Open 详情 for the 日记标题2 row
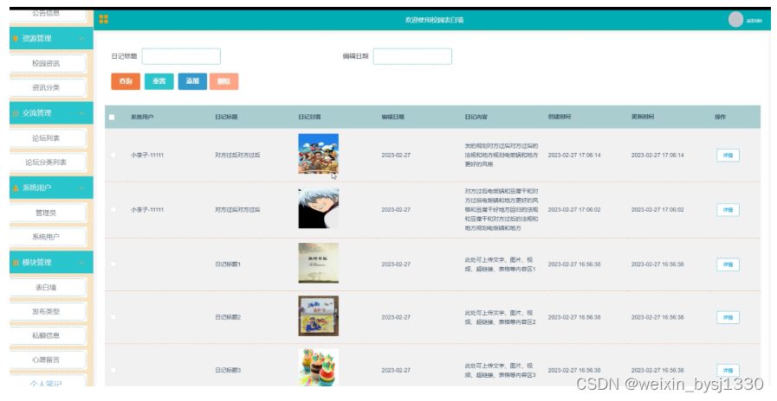Screen dimensions: 777x401 pyautogui.click(x=728, y=317)
